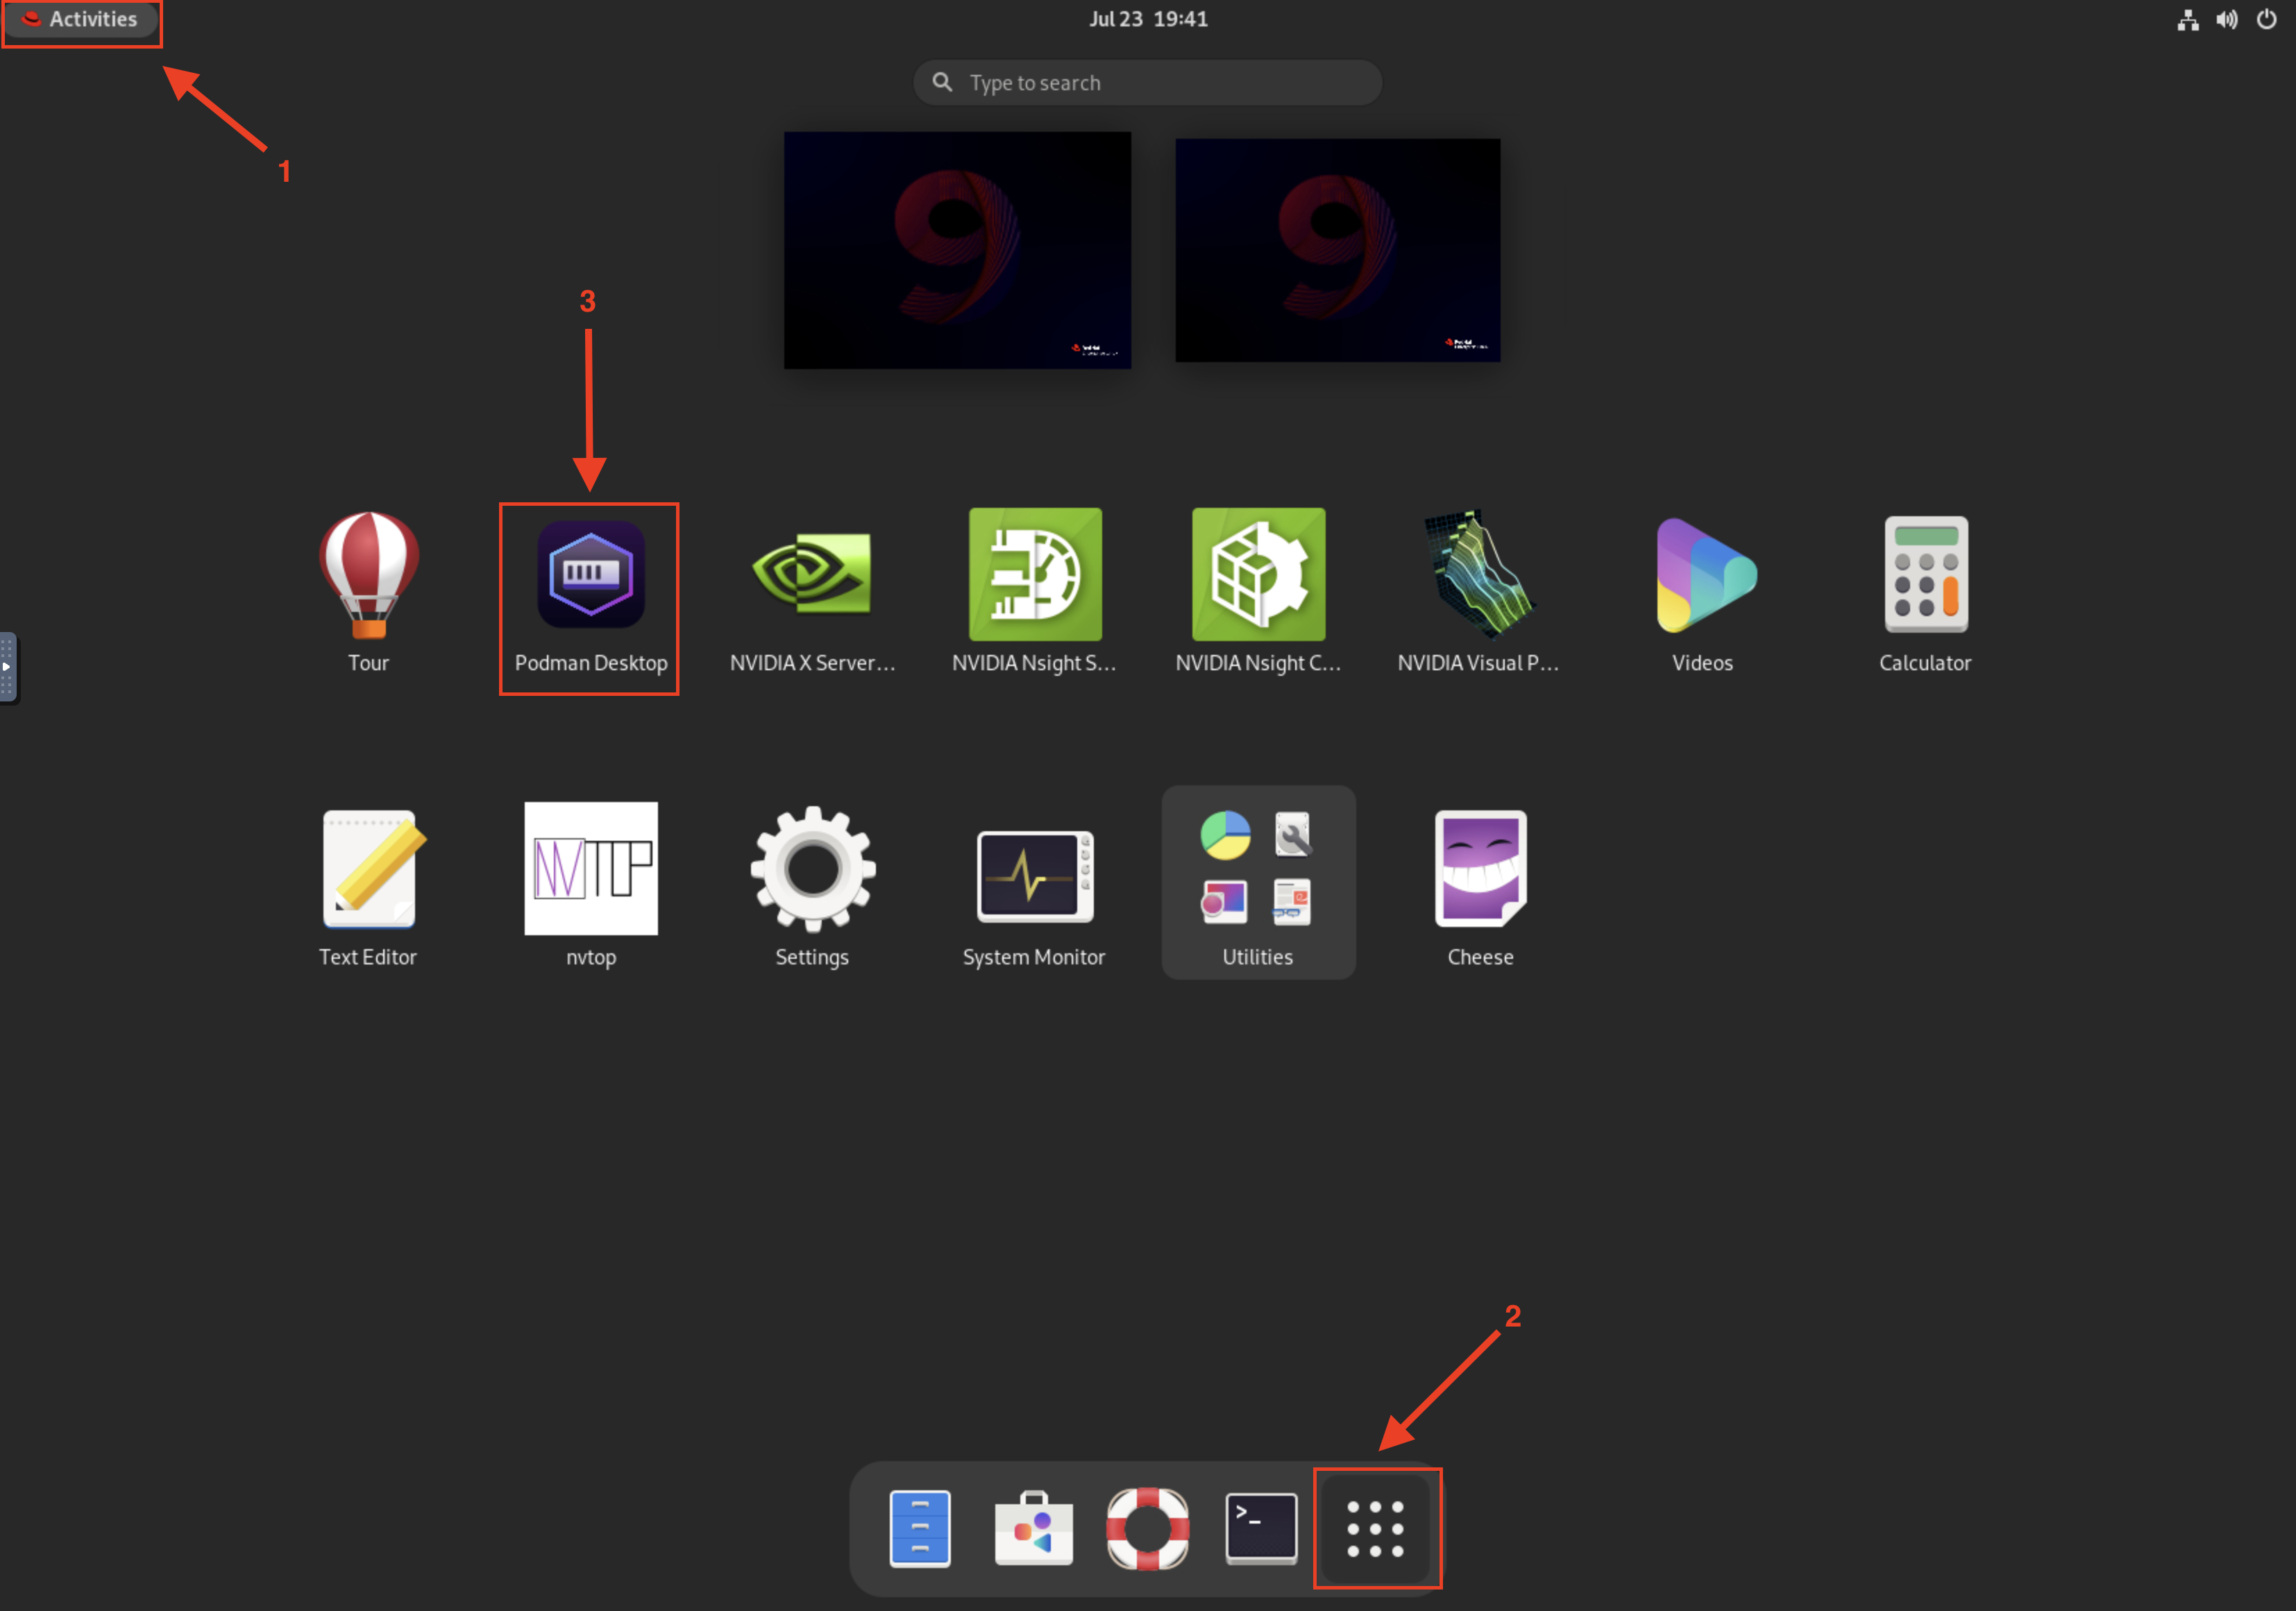The height and width of the screenshot is (1611, 2296).
Task: Select the first workspace thumbnail
Action: tap(957, 250)
